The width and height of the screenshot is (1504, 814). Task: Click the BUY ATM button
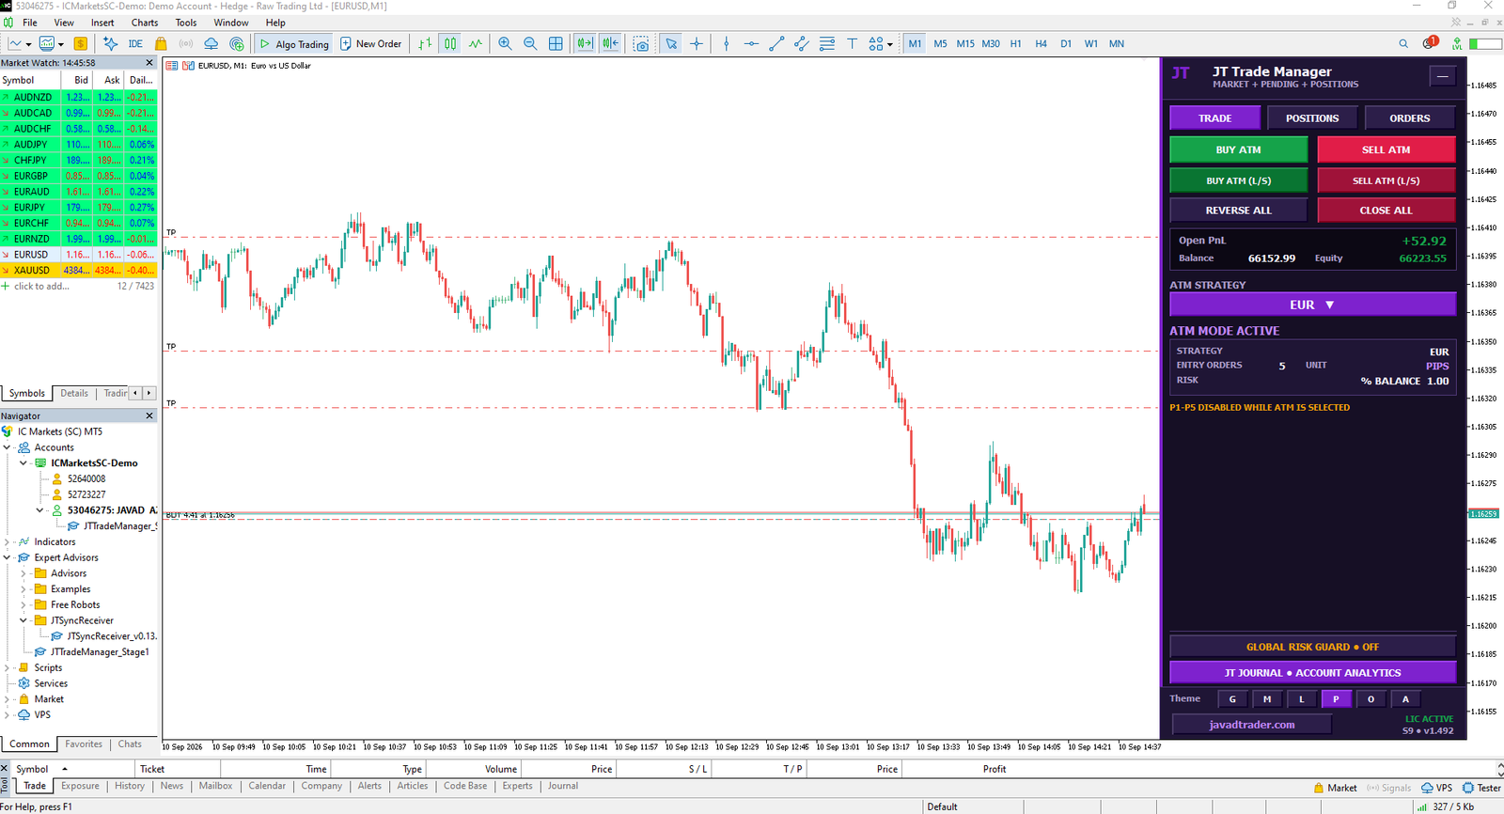click(x=1238, y=149)
